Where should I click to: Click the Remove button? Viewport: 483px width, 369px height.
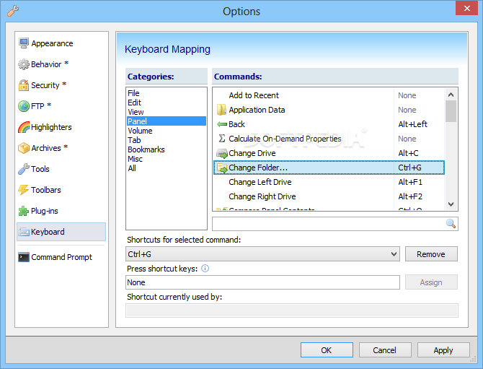point(431,254)
